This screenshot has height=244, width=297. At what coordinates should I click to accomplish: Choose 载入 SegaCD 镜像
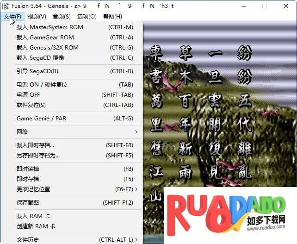40,58
